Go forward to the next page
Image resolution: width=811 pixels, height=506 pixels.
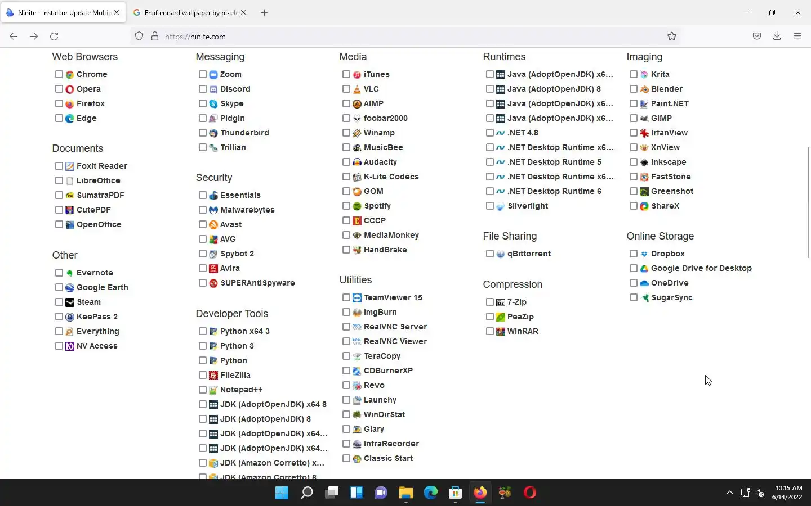pos(34,37)
